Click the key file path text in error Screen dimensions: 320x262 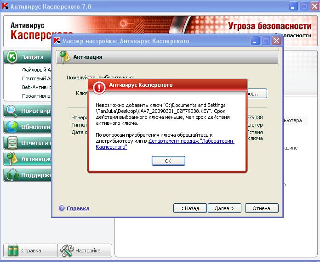click(160, 108)
